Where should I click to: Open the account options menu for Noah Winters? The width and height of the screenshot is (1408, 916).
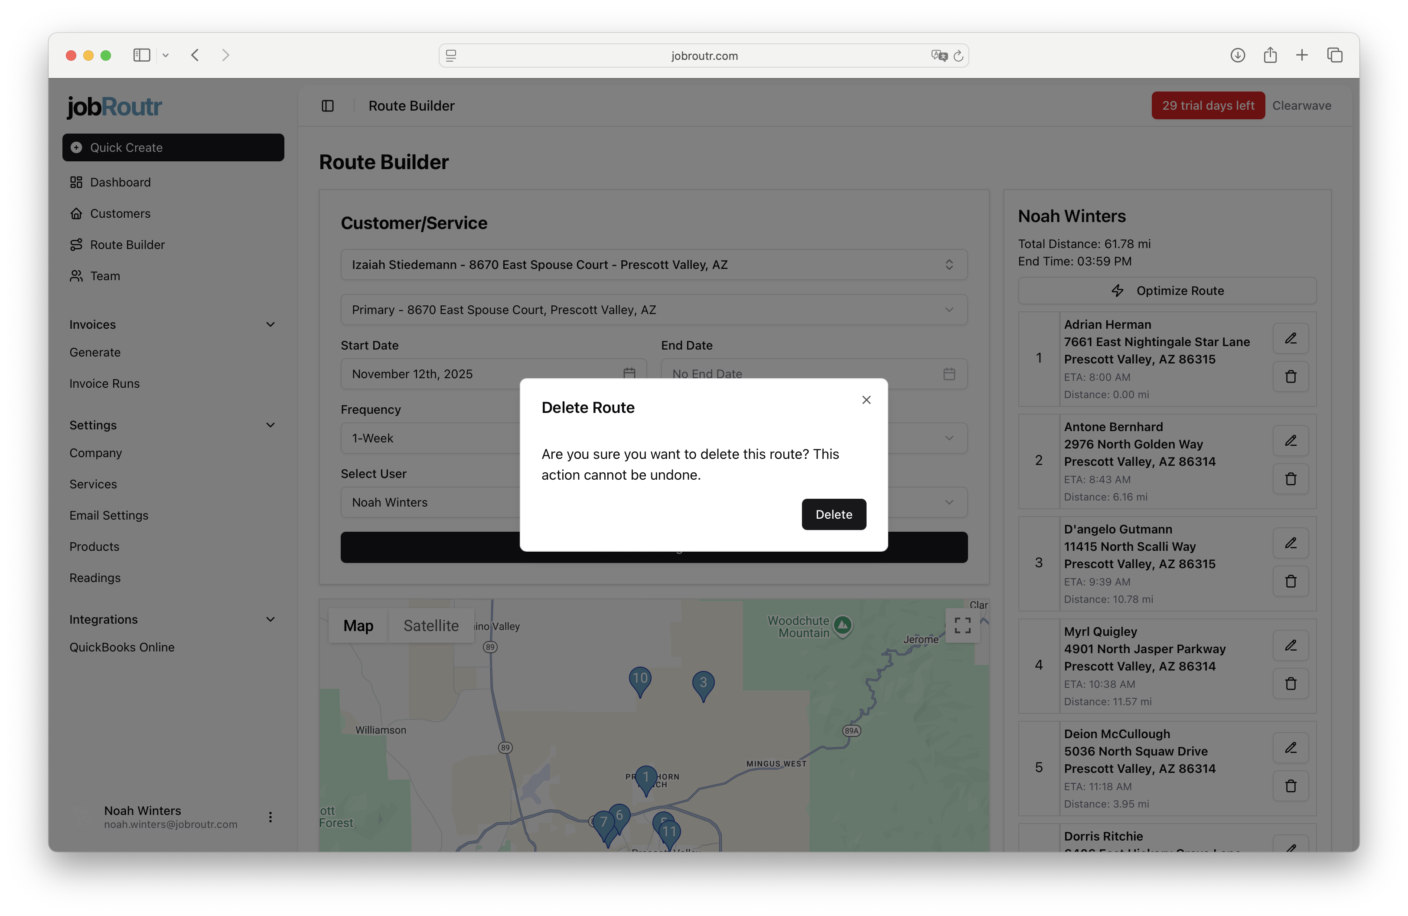(271, 817)
